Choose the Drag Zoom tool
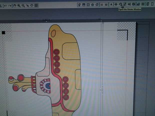Viewport: 155px width, 116px height. click(32, 5)
